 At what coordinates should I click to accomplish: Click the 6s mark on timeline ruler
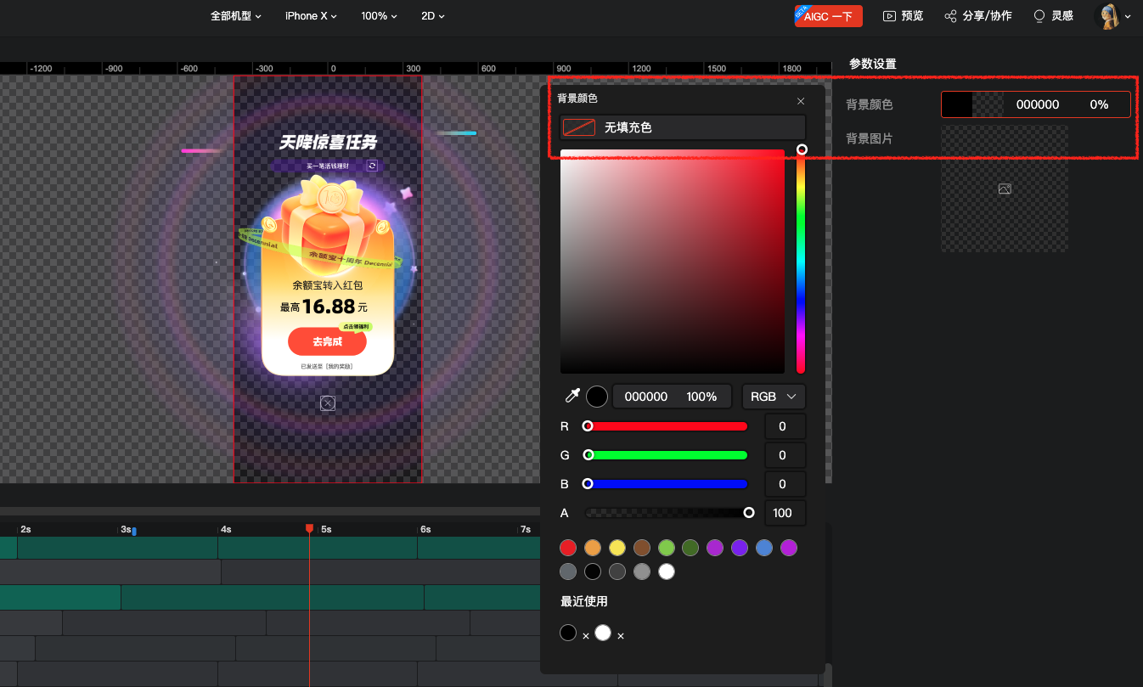tap(425, 529)
